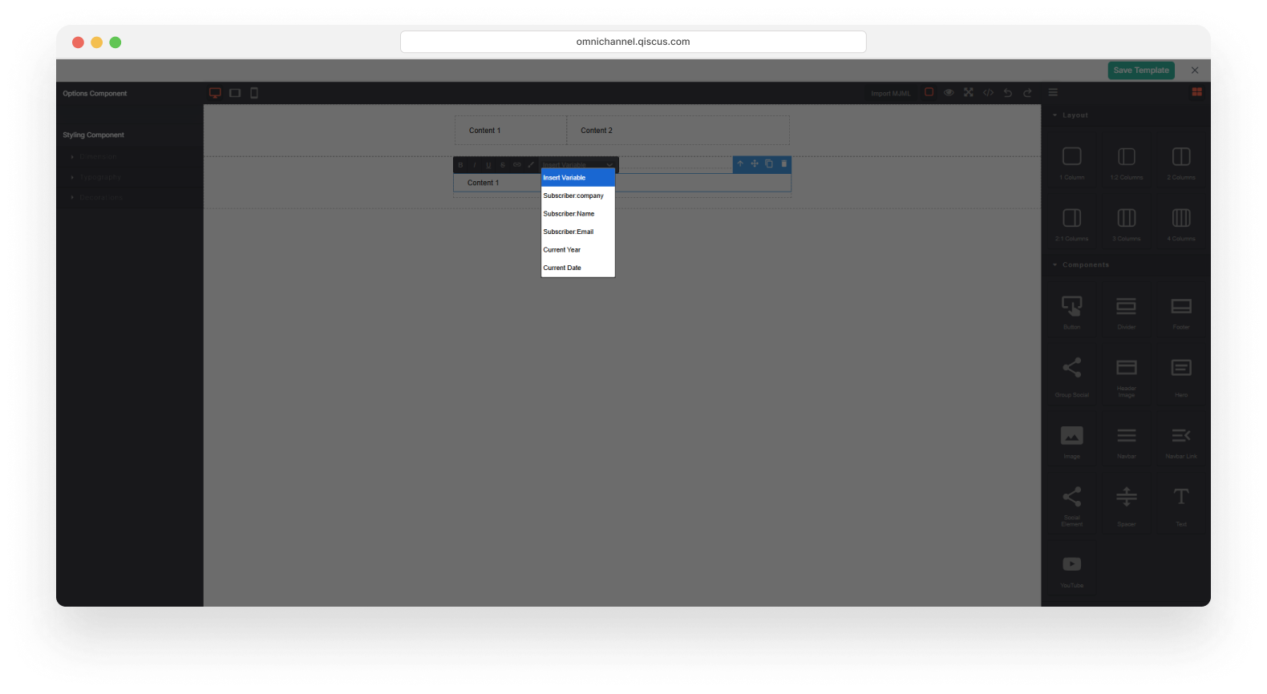Viewport: 1267px width, 694px height.
Task: Select the Hero component block
Action: coord(1181,373)
